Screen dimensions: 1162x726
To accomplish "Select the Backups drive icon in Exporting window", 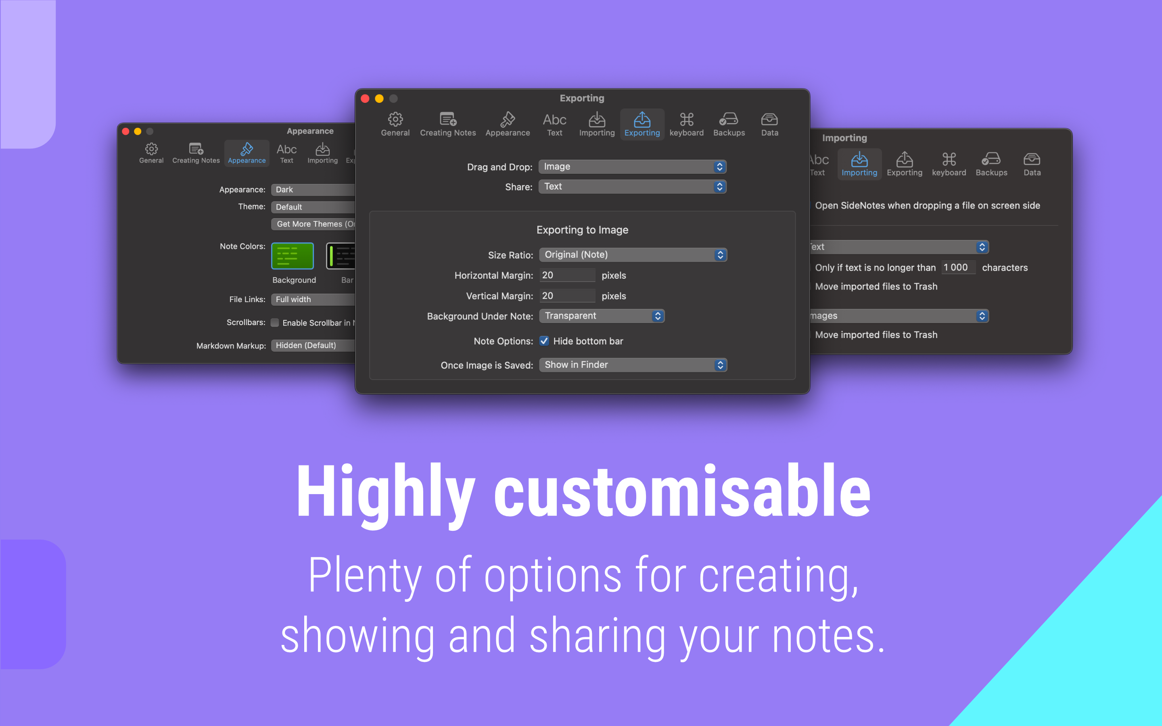I will pos(728,124).
